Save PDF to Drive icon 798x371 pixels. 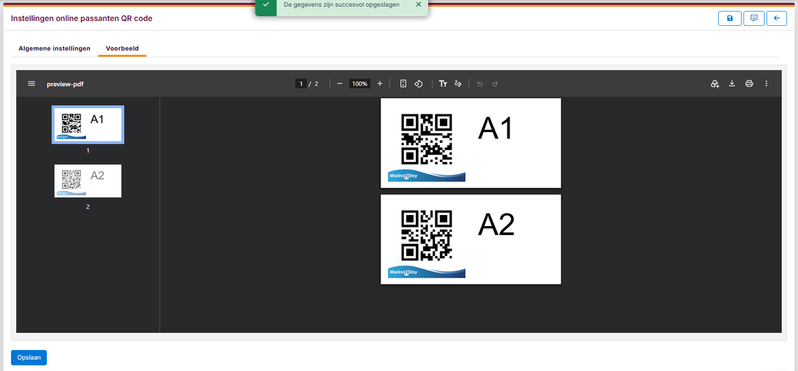715,83
